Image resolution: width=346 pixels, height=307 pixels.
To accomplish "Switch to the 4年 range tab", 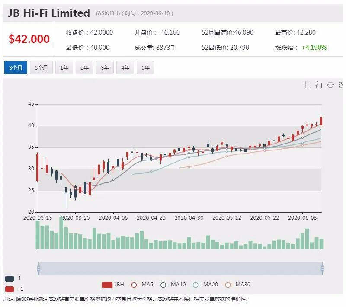I will point(125,67).
